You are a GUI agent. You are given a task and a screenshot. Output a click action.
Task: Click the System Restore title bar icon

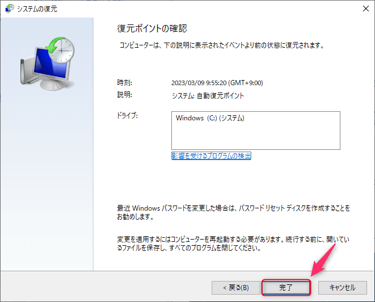coord(10,9)
